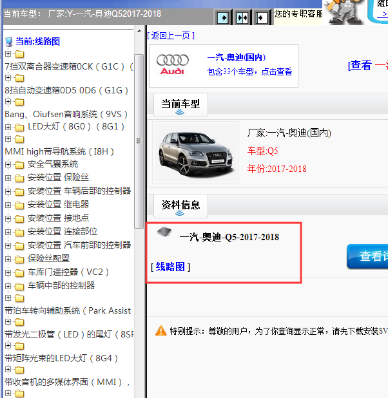Image resolution: width=388 pixels, height=398 pixels.
Task: Select MMI high带导航系统（I8H）item
Action: [x=59, y=151]
